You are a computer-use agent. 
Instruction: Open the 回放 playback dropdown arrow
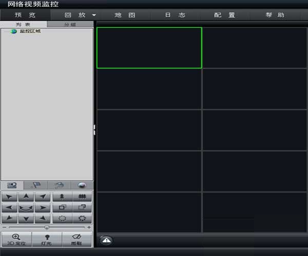click(x=94, y=15)
